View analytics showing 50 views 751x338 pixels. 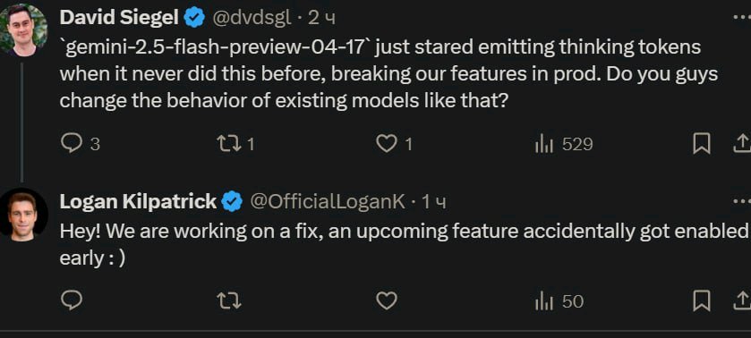click(x=559, y=301)
